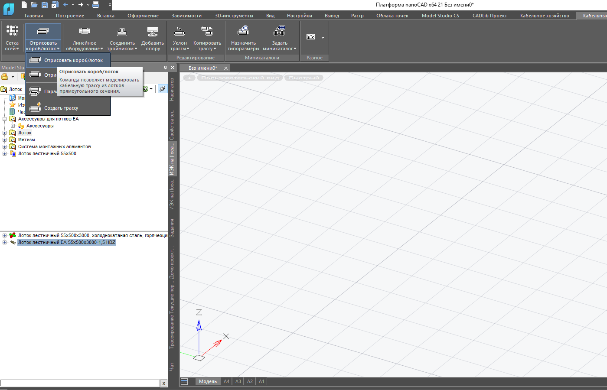The width and height of the screenshot is (607, 390).
Task: Redo the action with right arrow
Action: click(81, 5)
